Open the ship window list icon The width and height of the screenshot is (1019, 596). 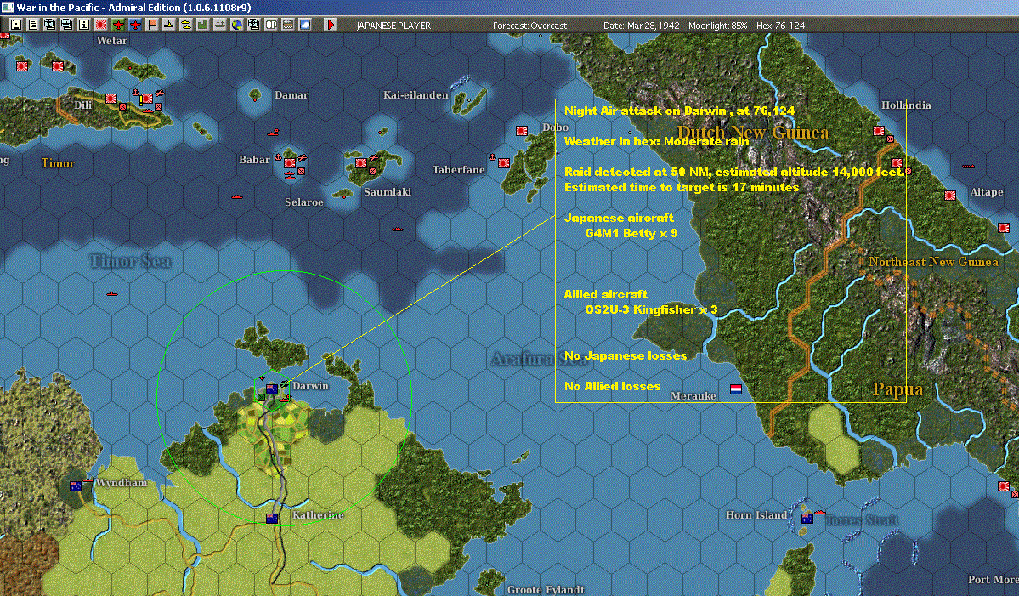67,25
